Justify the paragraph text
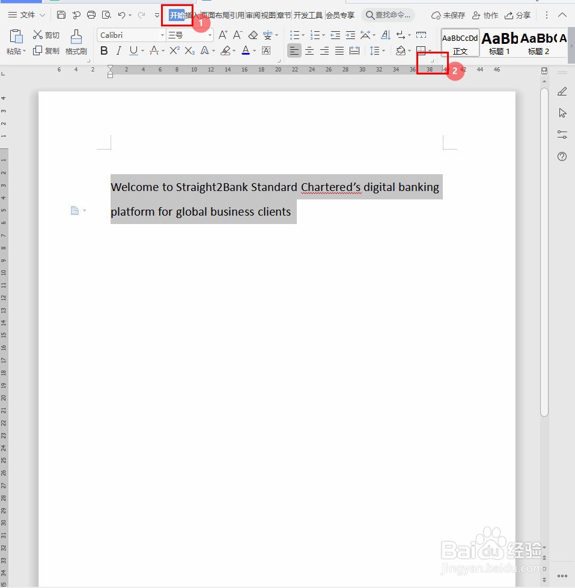 (x=339, y=50)
